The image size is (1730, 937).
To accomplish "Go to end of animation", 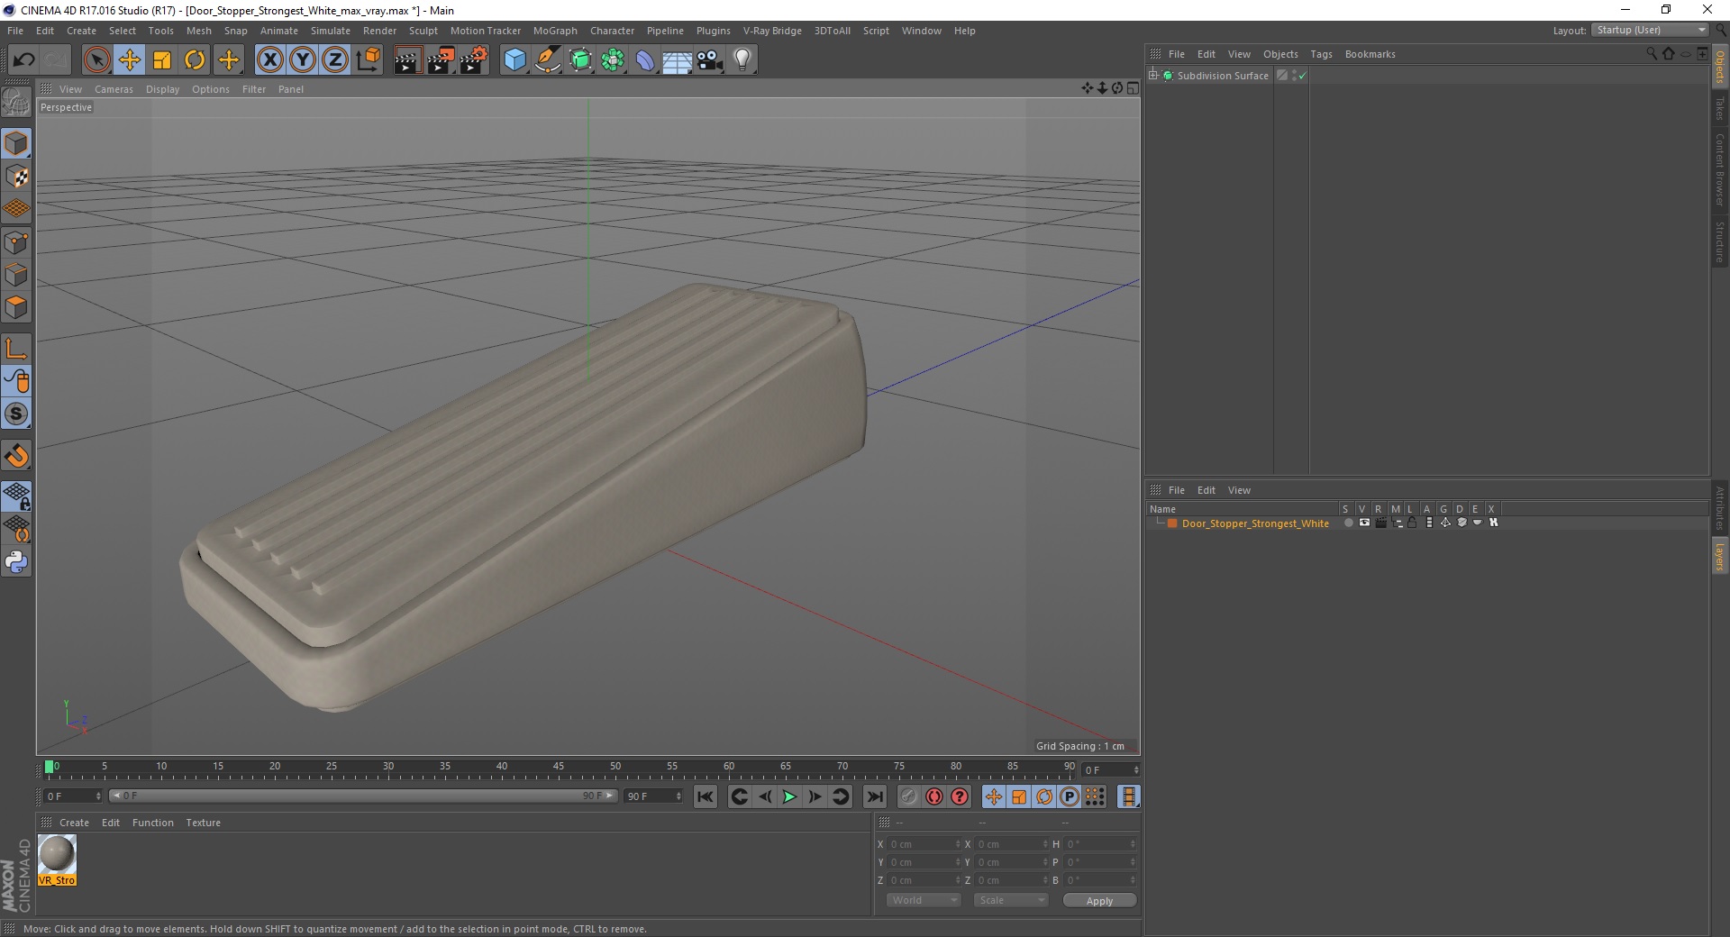I will pyautogui.click(x=874, y=796).
